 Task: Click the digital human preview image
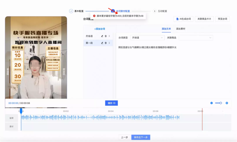pos(36,58)
